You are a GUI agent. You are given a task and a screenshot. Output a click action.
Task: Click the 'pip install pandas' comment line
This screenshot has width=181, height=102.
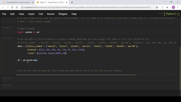coord(34,22)
